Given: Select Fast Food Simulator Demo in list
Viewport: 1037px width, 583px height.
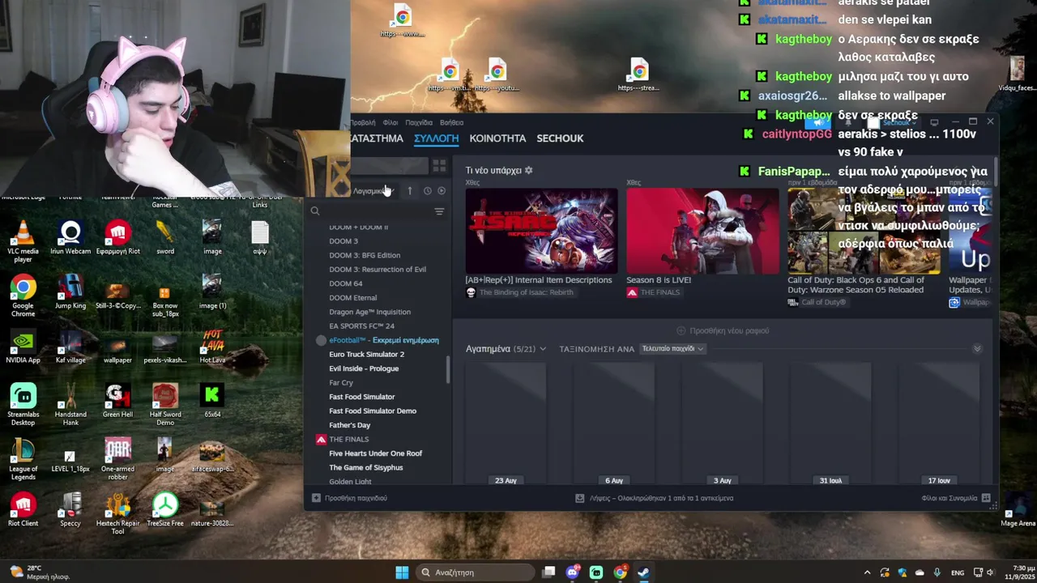Looking at the screenshot, I should tap(373, 411).
